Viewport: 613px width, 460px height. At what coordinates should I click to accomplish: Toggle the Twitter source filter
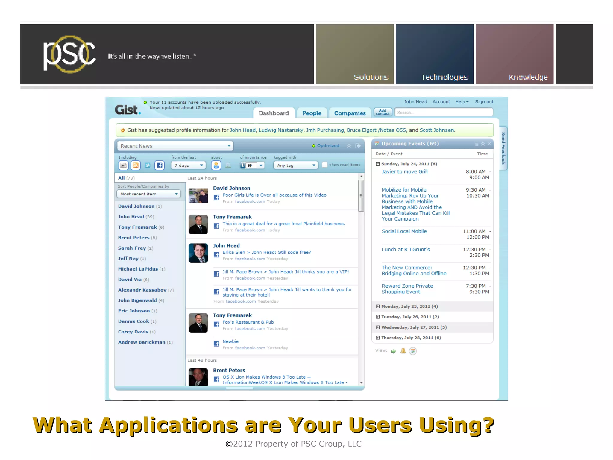tap(148, 165)
